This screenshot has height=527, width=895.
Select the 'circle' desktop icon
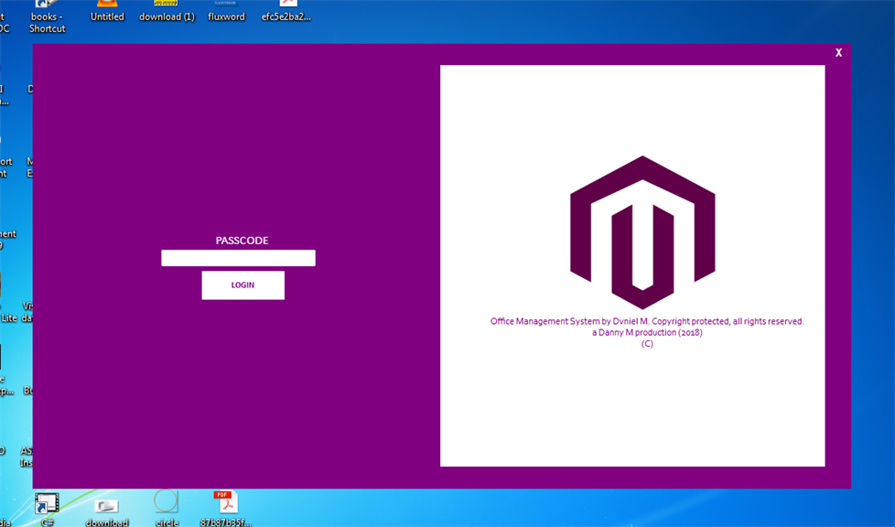pos(167,509)
